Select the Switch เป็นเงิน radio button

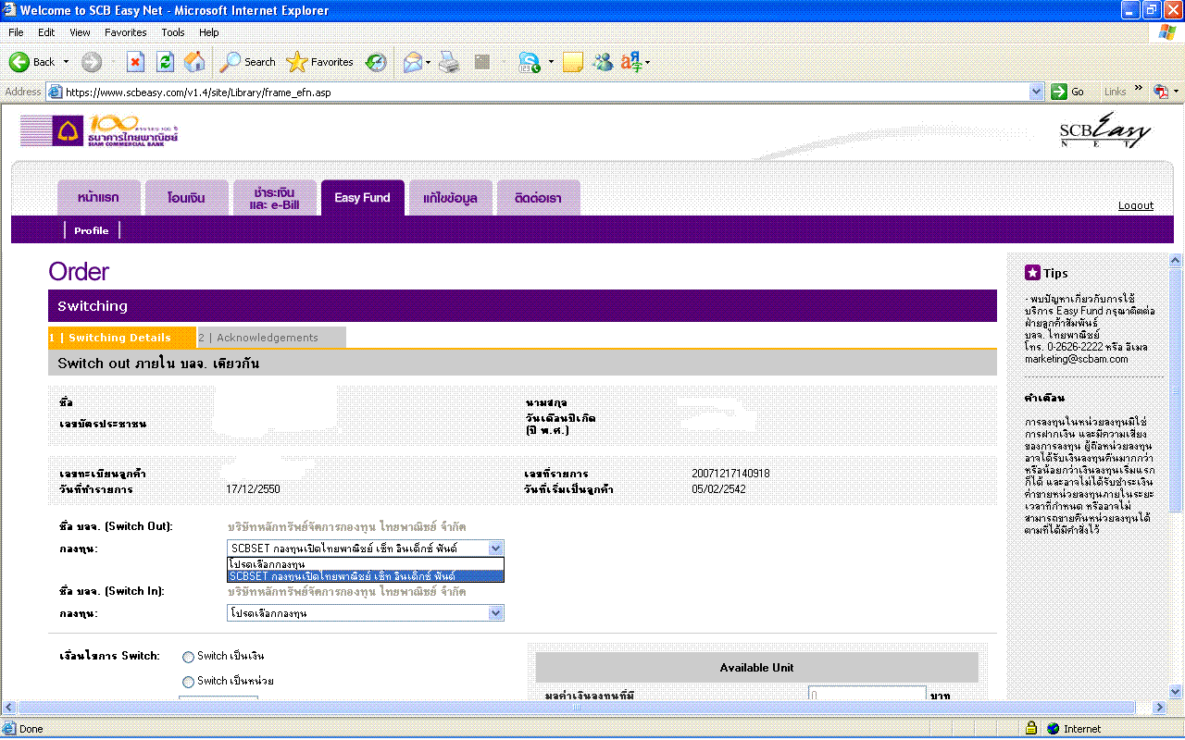tap(188, 657)
